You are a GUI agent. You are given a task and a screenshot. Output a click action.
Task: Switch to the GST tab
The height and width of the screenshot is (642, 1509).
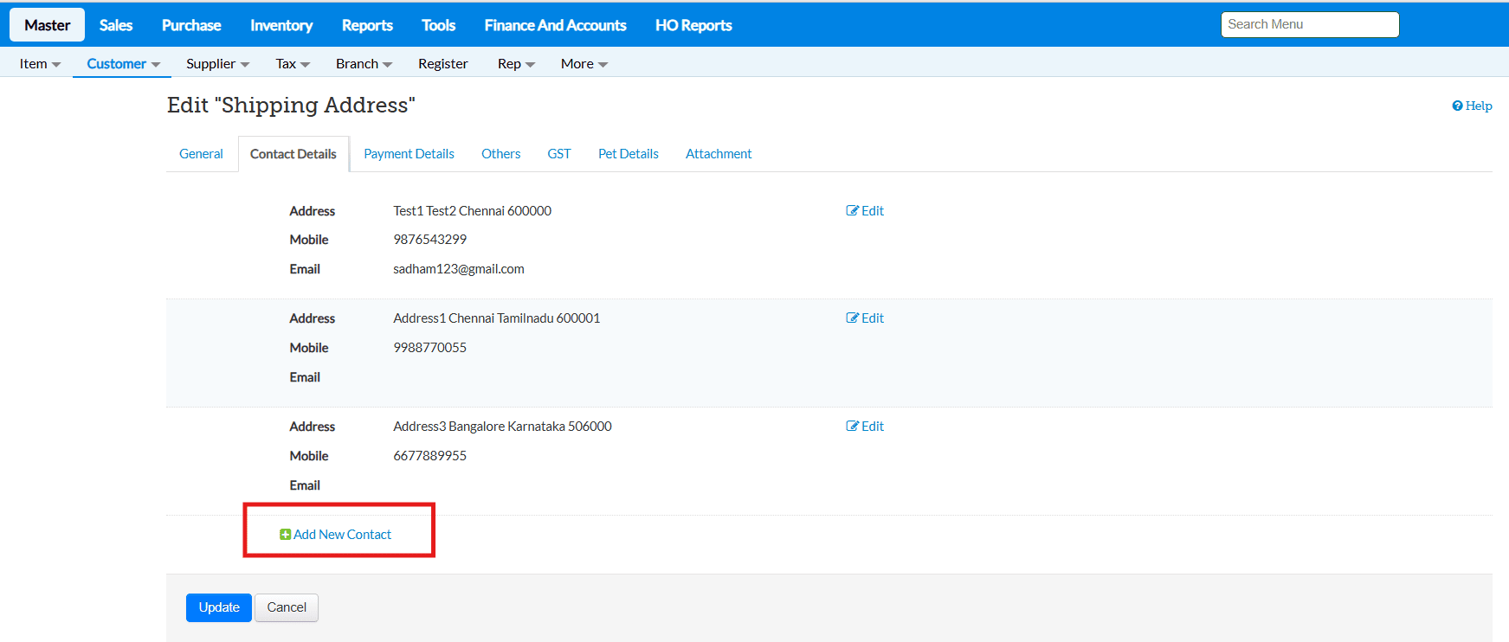pyautogui.click(x=559, y=154)
